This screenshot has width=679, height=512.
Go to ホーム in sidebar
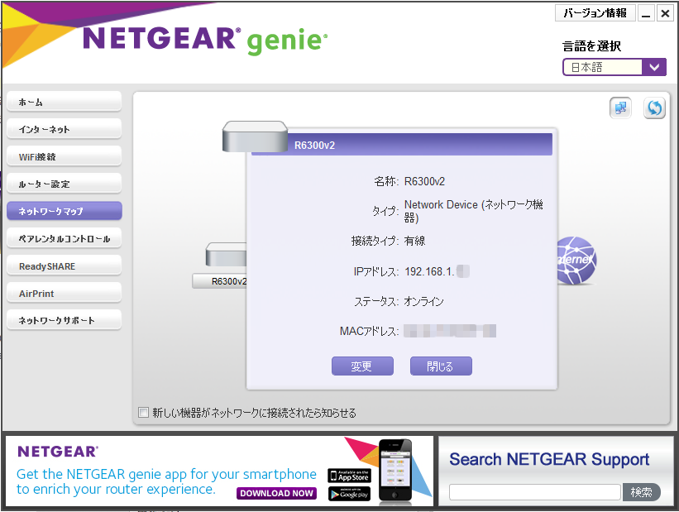click(x=64, y=103)
